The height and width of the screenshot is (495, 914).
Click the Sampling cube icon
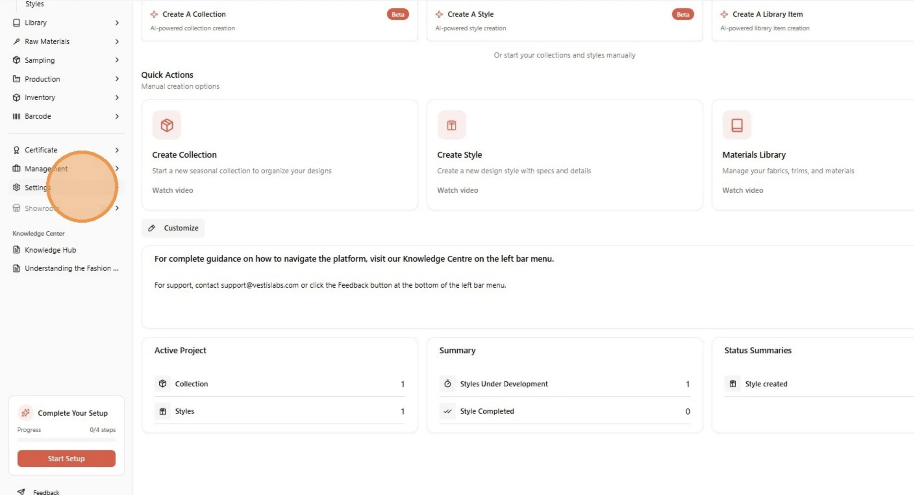point(16,60)
